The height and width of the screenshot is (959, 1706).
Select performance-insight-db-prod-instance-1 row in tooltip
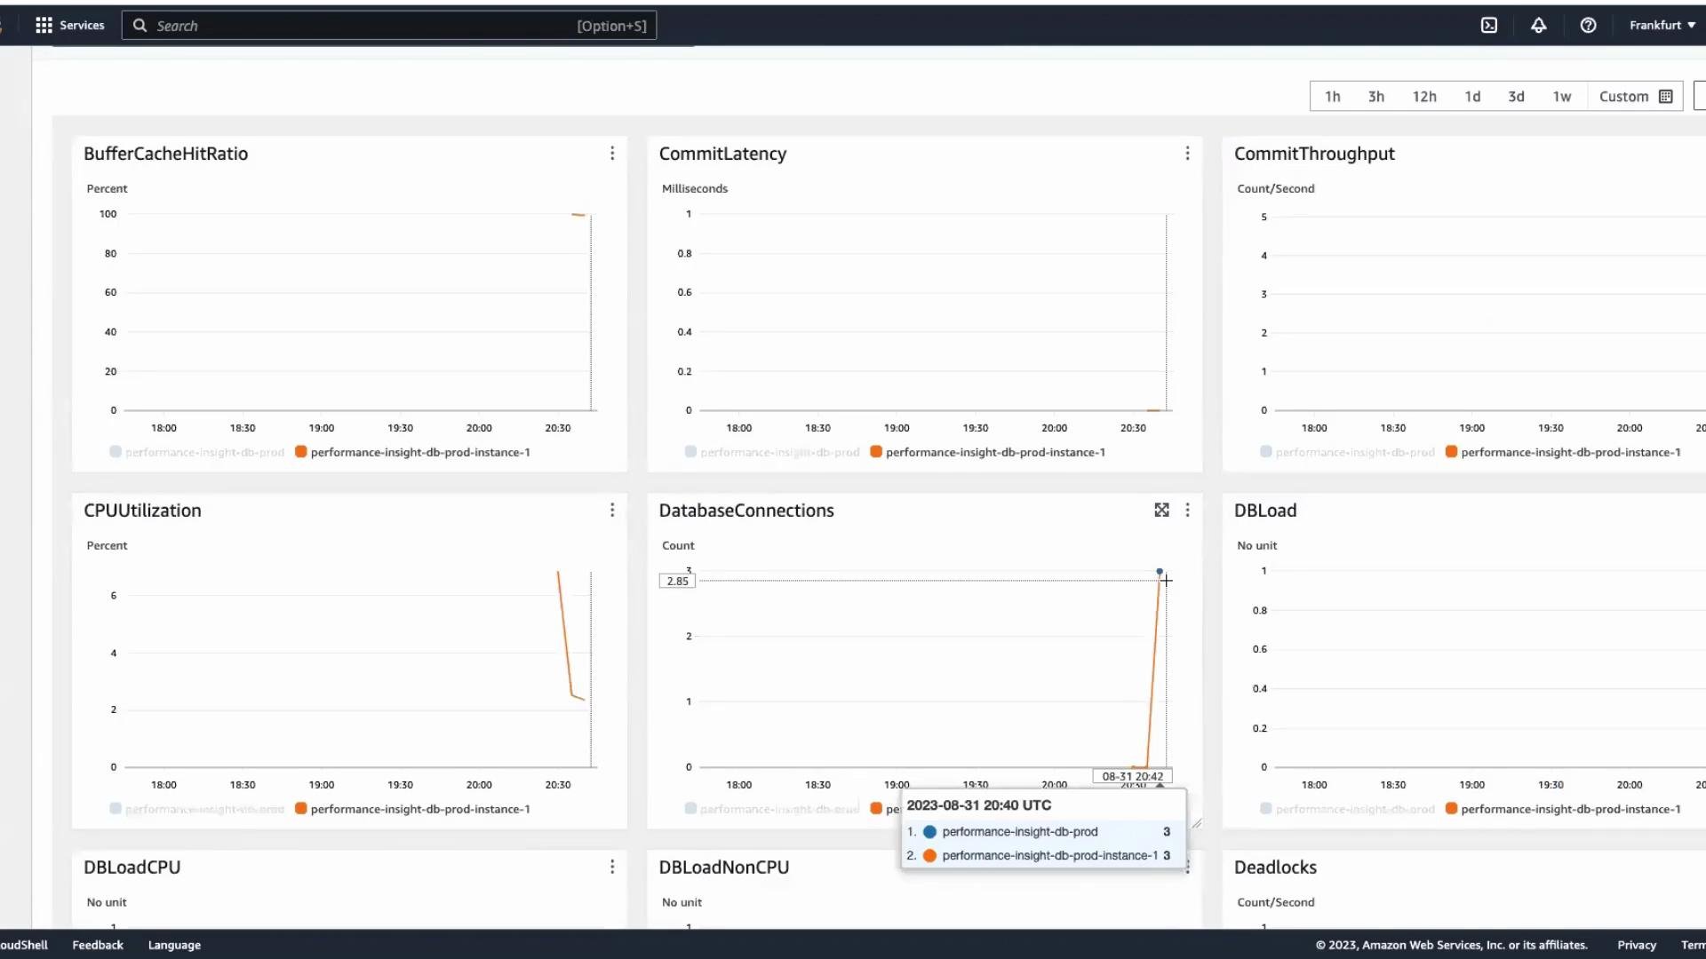1043,856
